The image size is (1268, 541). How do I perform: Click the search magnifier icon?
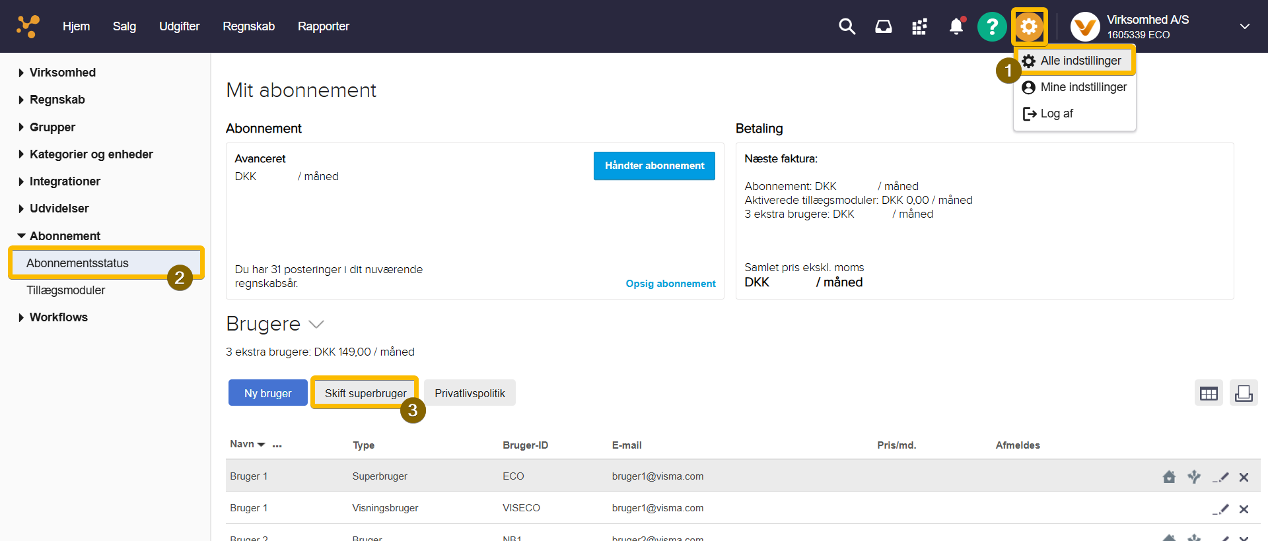[847, 26]
